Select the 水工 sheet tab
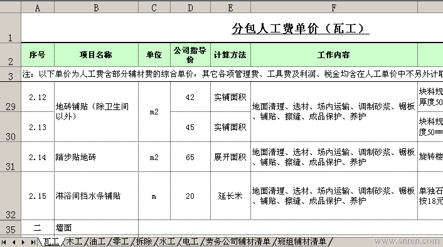 (168, 241)
